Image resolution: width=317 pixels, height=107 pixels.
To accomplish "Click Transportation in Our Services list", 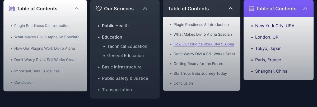I will (117, 90).
